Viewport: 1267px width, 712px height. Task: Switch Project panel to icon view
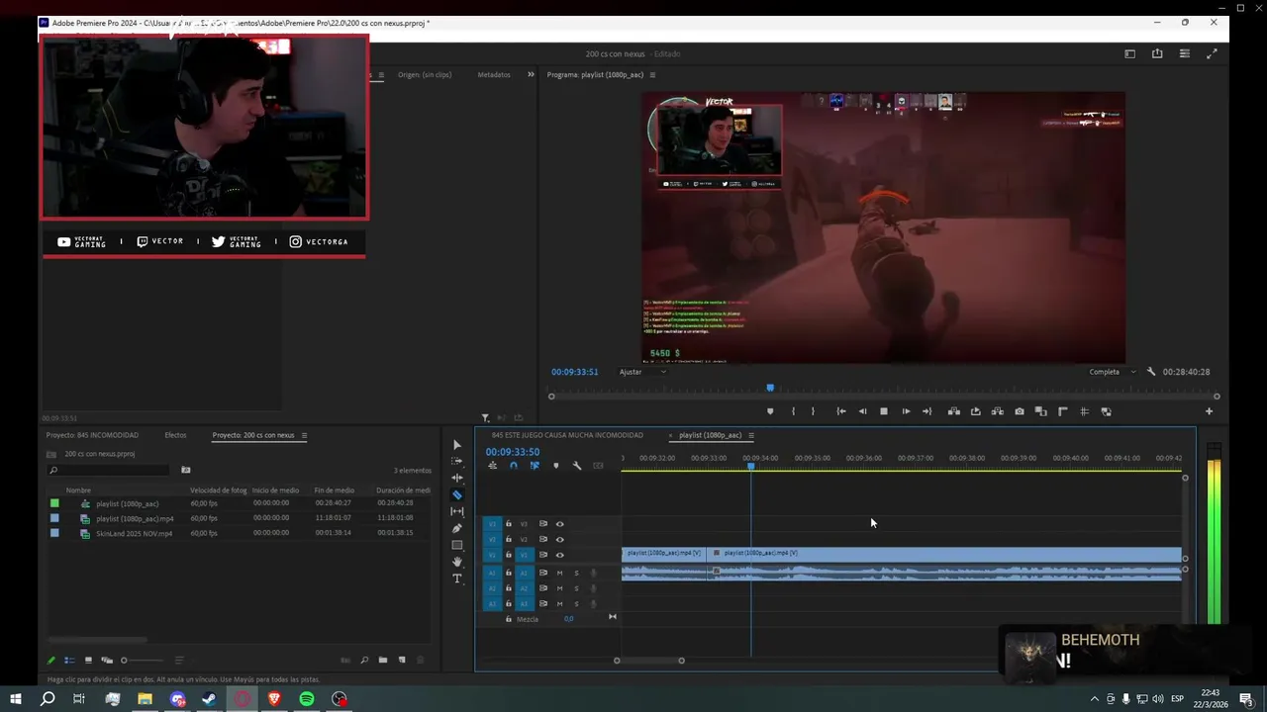88,660
